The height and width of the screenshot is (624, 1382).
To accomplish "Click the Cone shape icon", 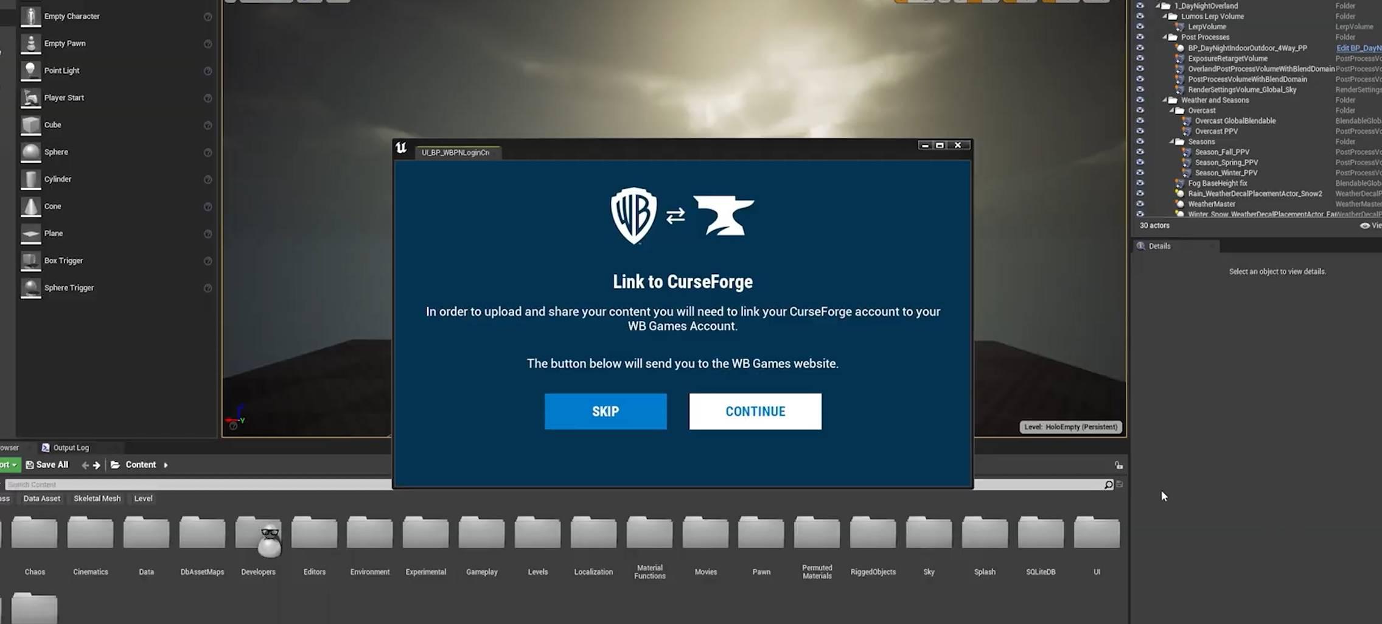I will [x=30, y=207].
